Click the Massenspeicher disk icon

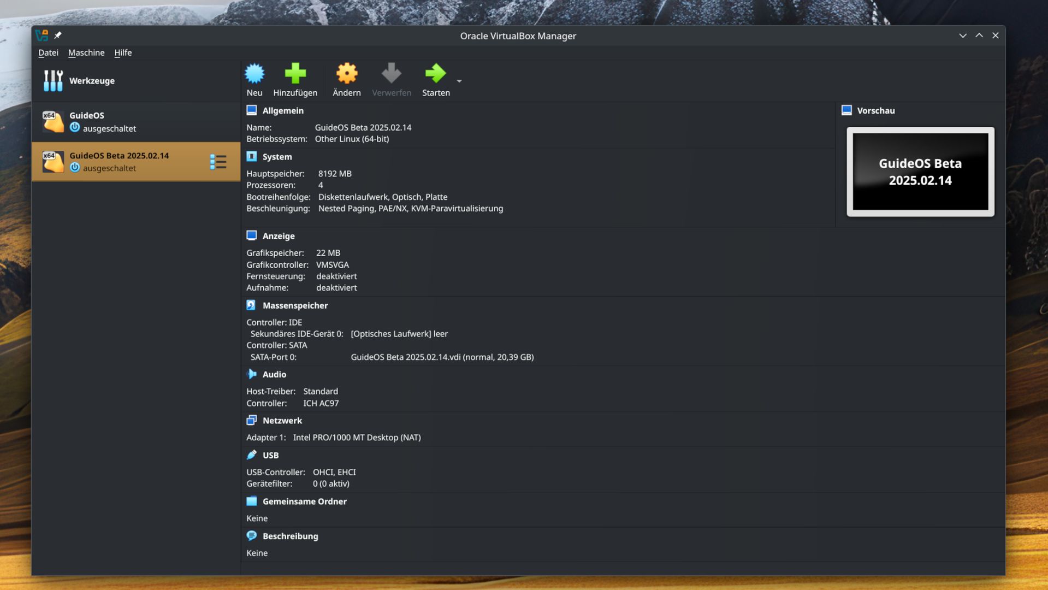(x=252, y=305)
